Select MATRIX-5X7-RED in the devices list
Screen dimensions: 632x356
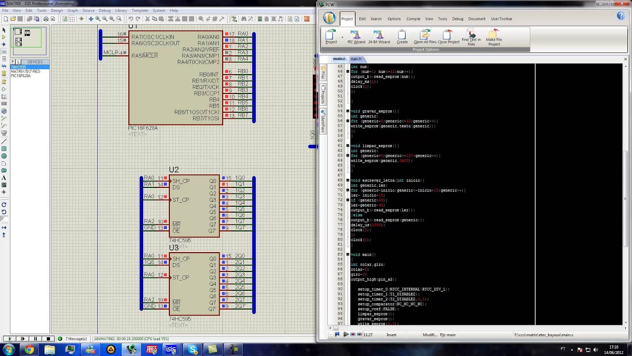(25, 72)
